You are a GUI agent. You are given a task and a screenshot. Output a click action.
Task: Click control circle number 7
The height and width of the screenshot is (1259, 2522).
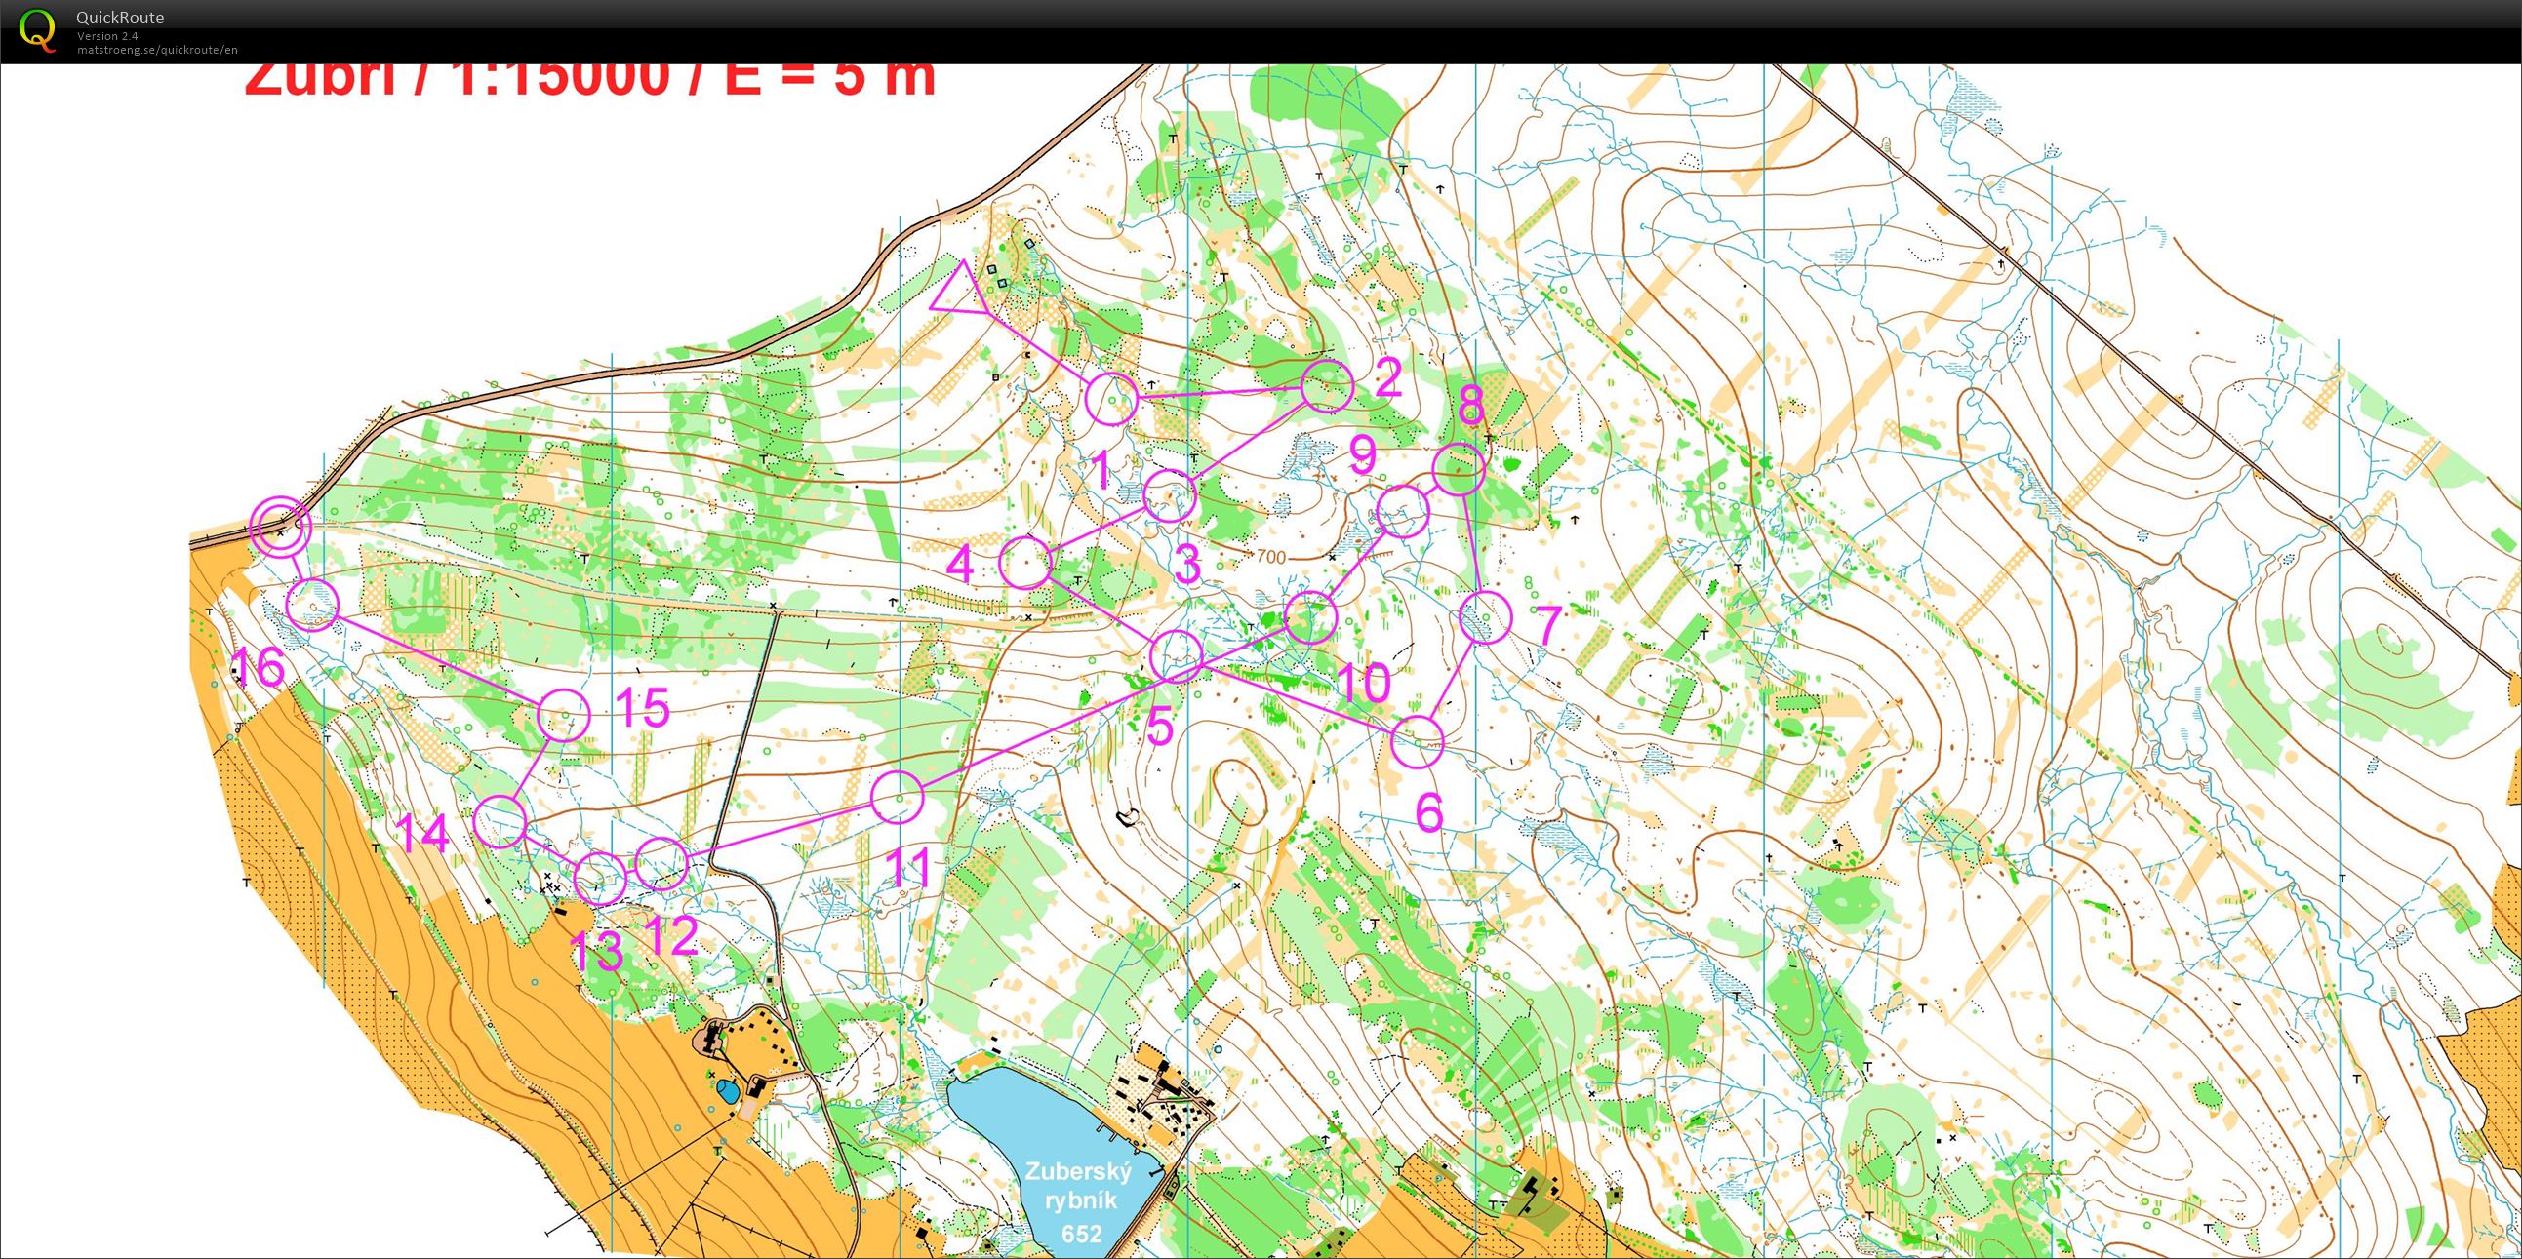point(1485,617)
